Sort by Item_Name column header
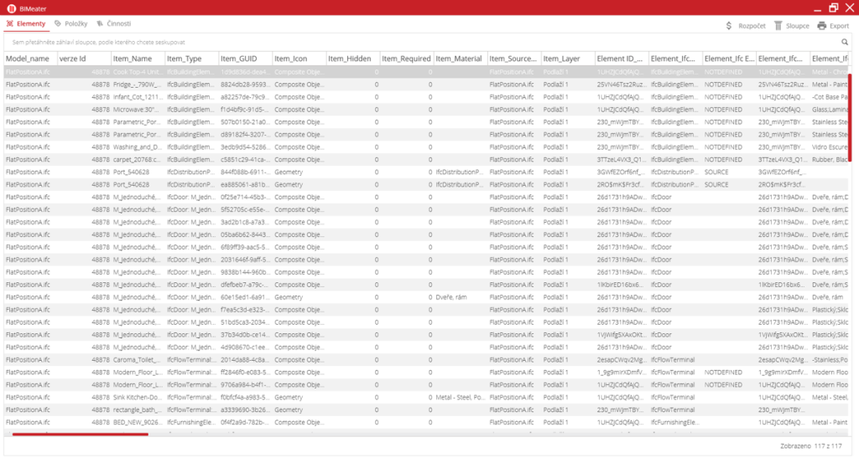The height and width of the screenshot is (458, 859). coord(133,59)
